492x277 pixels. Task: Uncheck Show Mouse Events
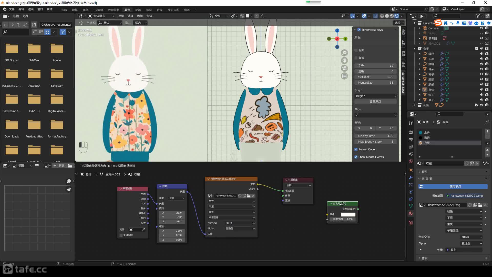point(356,157)
